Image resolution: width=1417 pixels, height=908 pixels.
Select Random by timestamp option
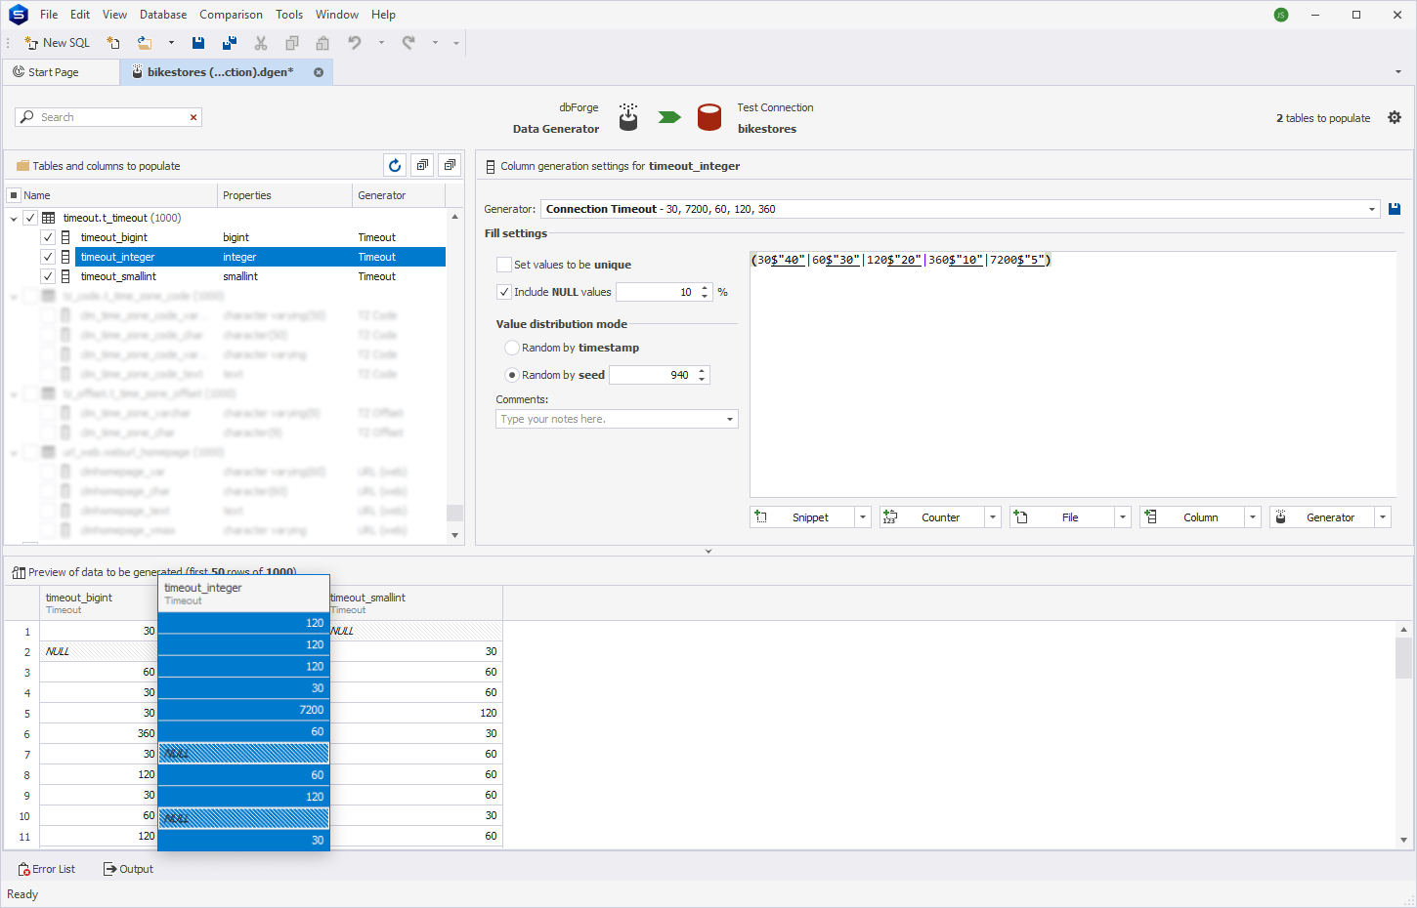tap(512, 348)
